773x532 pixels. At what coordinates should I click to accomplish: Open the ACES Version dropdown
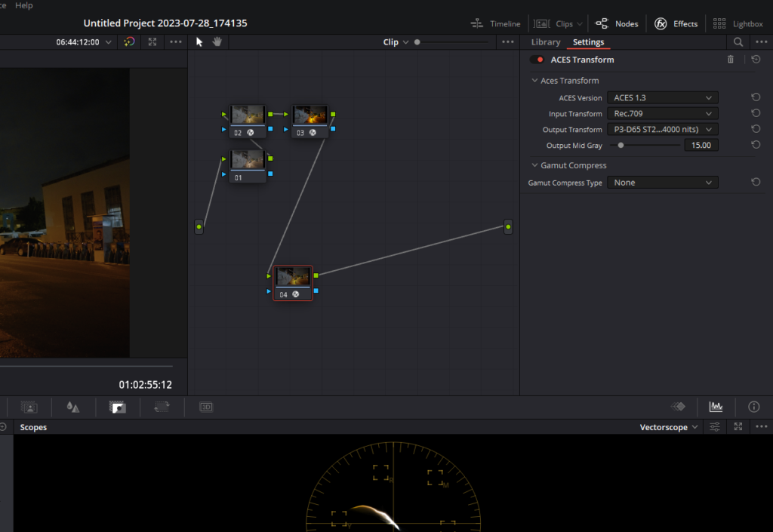point(662,97)
